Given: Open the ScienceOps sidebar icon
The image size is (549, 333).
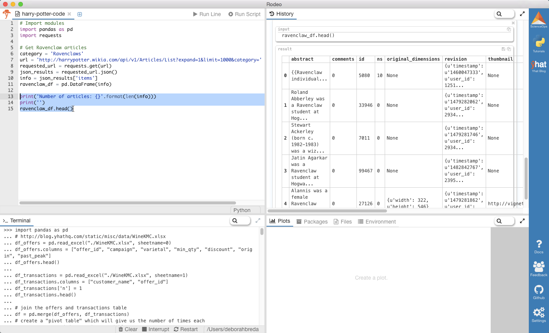Looking at the screenshot, I should point(539,19).
